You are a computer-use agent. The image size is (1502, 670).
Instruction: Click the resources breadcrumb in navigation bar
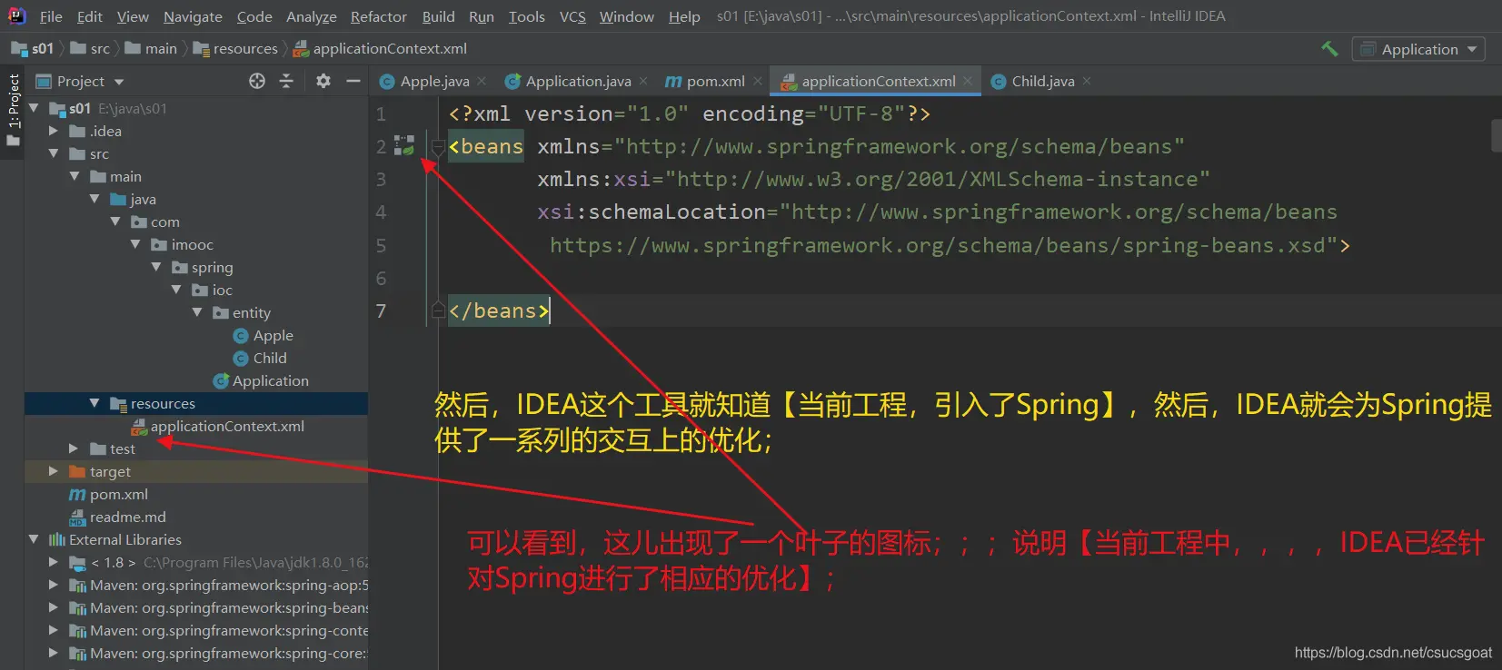coord(236,49)
